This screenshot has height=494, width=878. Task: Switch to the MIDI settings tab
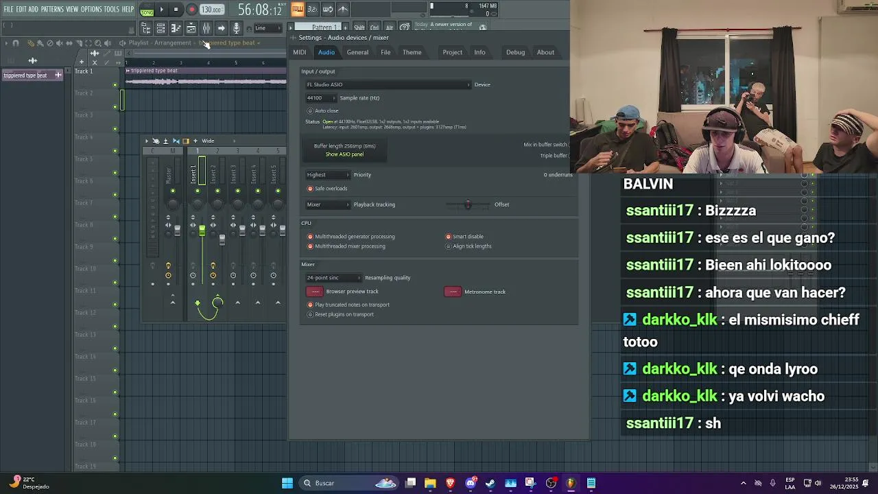300,52
